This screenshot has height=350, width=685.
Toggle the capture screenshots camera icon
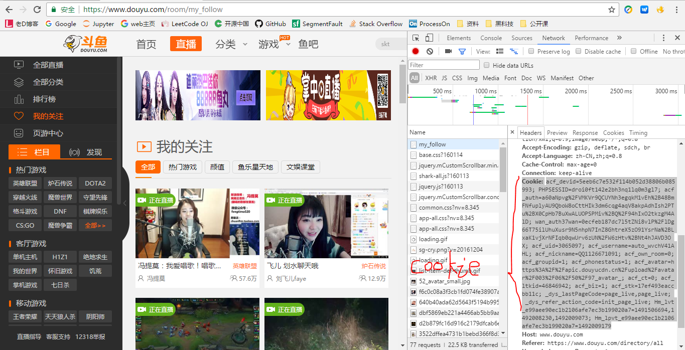[x=448, y=51]
